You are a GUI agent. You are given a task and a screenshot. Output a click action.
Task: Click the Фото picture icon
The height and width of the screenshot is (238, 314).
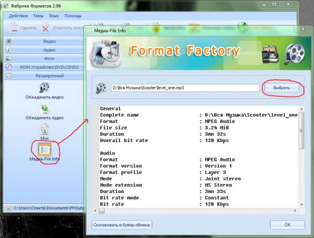click(x=8, y=58)
